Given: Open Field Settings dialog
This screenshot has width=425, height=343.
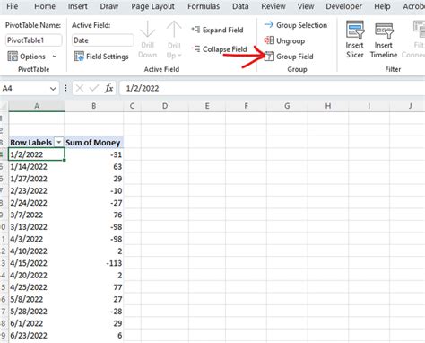Looking at the screenshot, I should 101,57.
